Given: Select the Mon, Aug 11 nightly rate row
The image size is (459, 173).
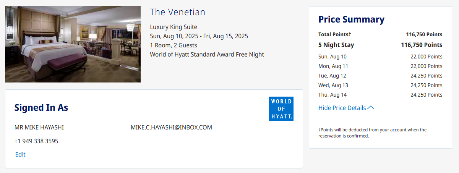Looking at the screenshot, I should point(380,66).
